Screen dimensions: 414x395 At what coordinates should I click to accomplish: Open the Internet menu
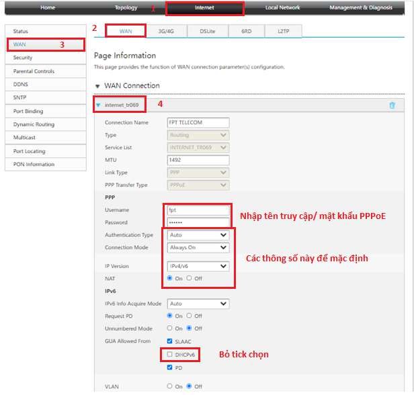[x=204, y=7]
